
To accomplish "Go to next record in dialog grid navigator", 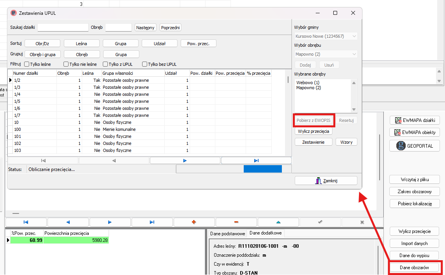I will [x=185, y=160].
